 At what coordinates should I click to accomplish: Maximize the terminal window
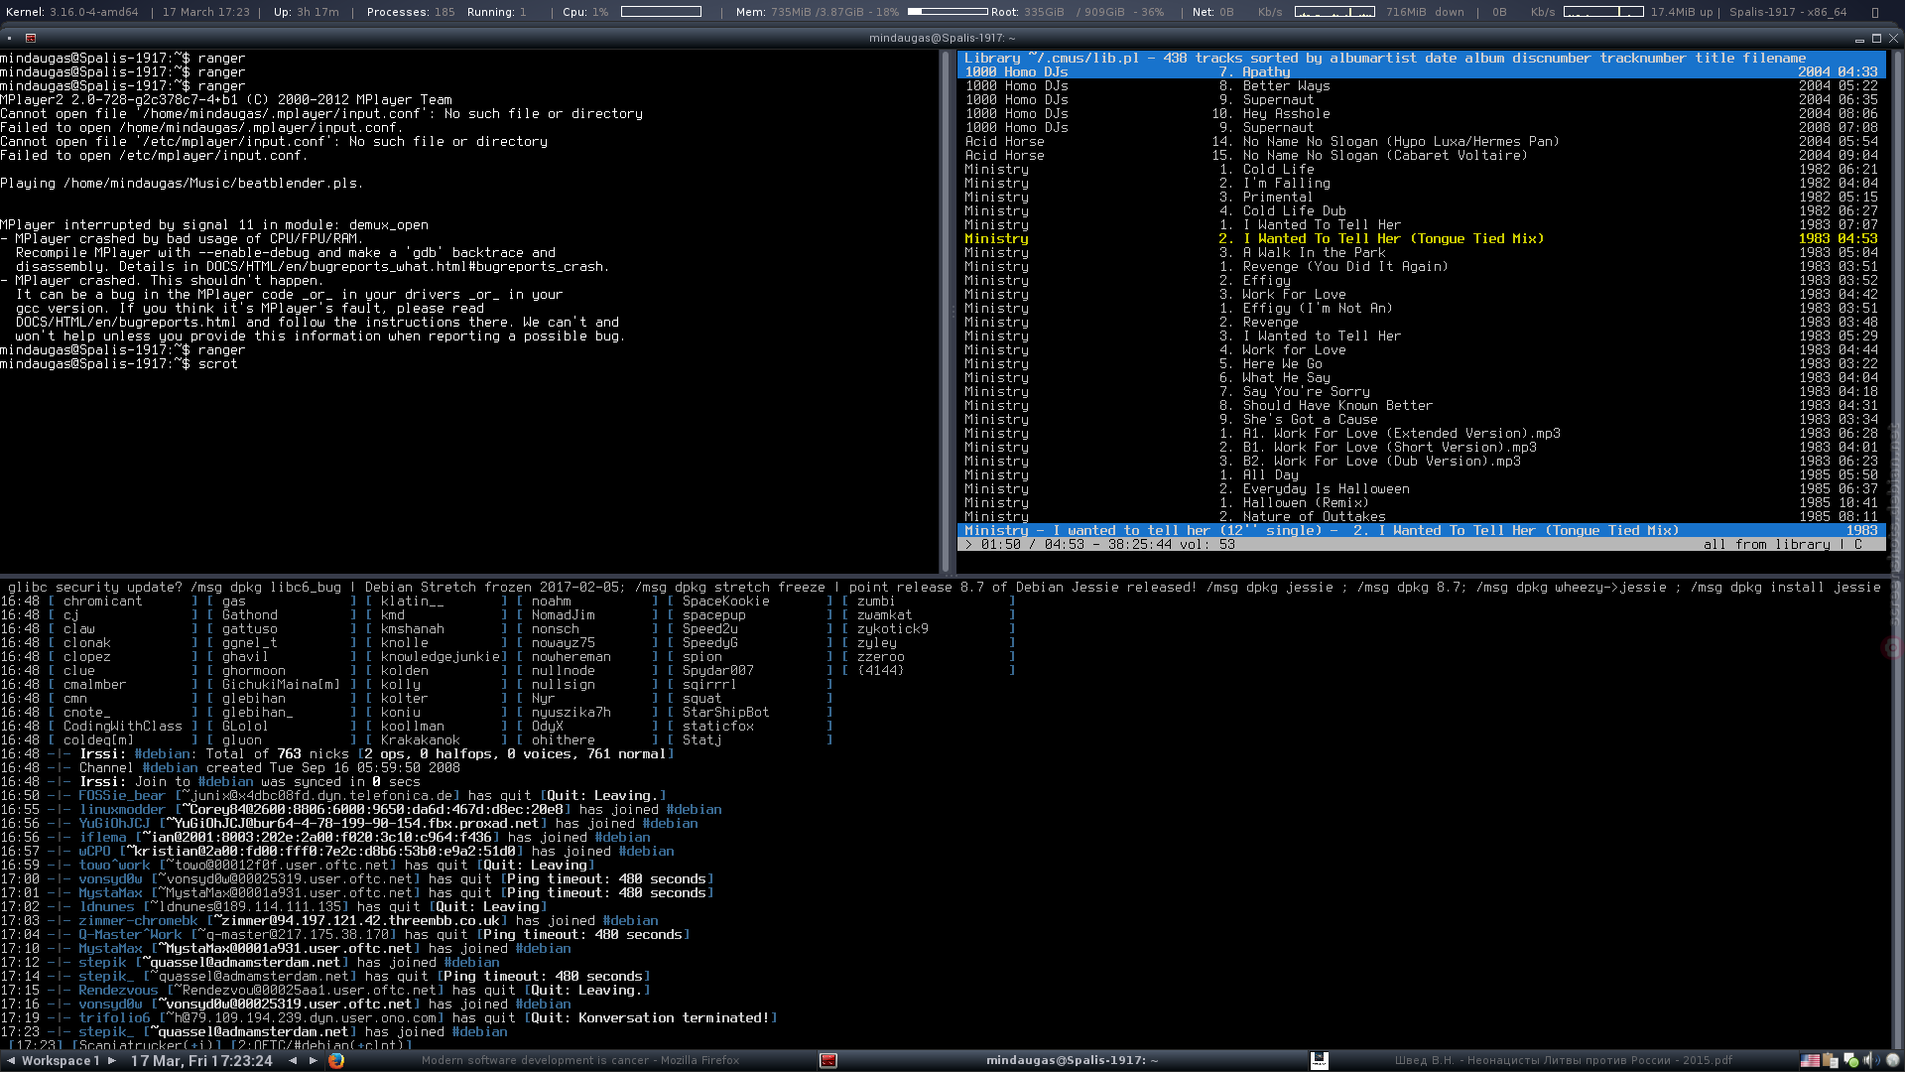[x=1876, y=38]
